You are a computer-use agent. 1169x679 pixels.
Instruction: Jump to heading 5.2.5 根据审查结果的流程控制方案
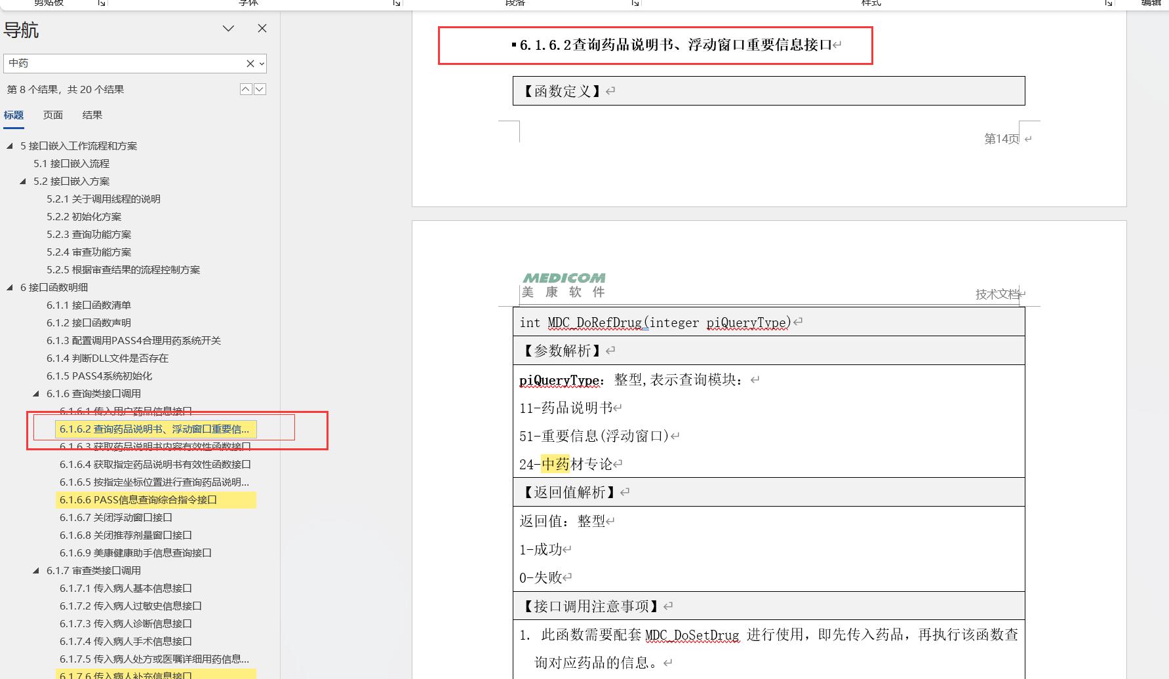(123, 270)
